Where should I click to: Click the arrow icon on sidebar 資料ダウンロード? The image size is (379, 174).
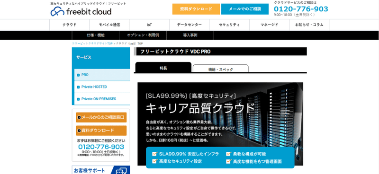click(x=79, y=131)
